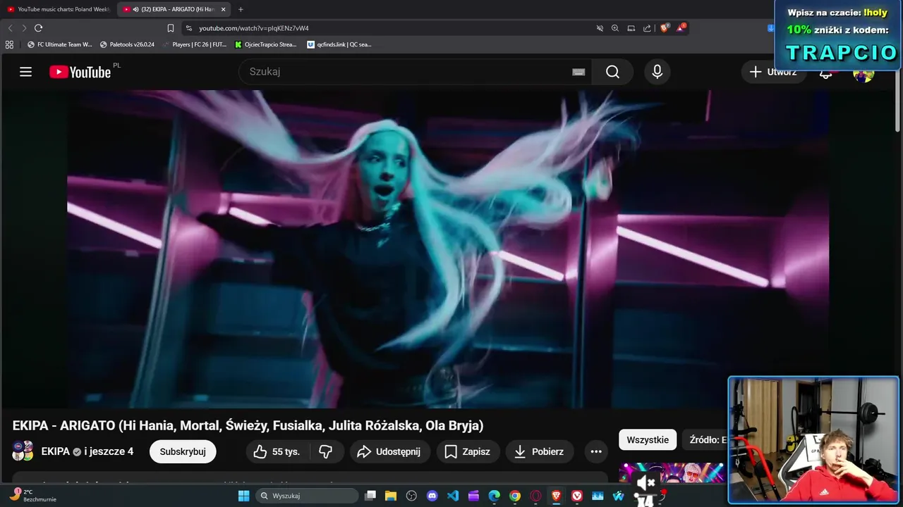This screenshot has height=507, width=903.
Task: Click the taskbar Wyszukaj search box
Action: [305, 496]
